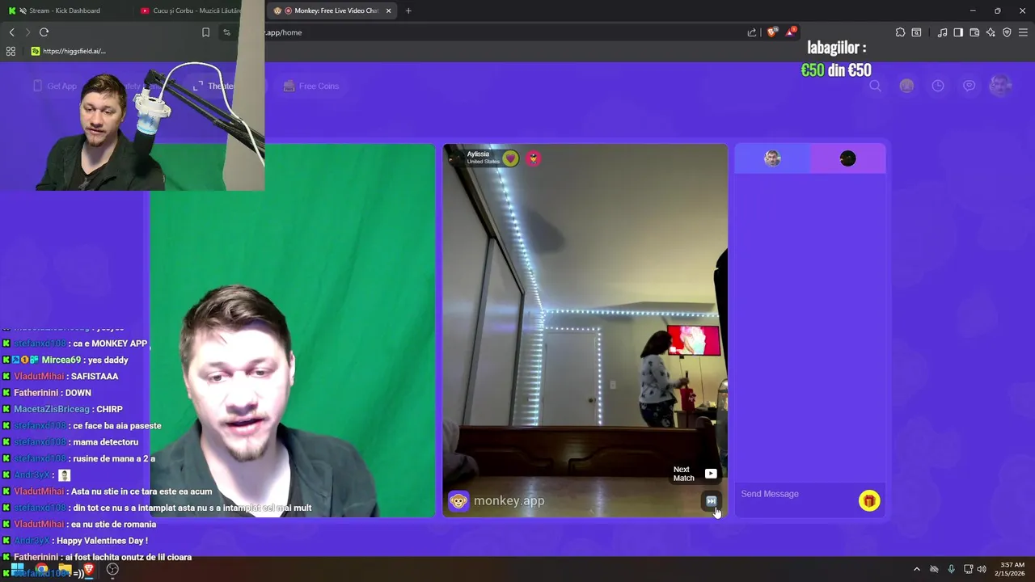Open the history clock icon
Viewport: 1035px width, 582px height.
[938, 86]
